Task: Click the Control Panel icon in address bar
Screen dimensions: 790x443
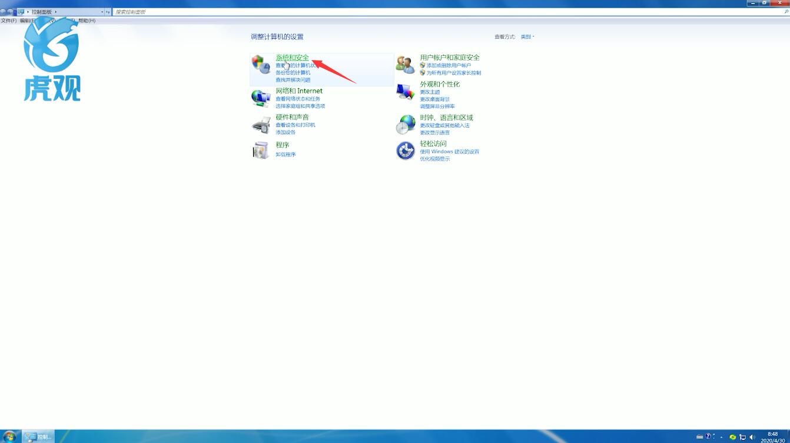Action: click(21, 12)
